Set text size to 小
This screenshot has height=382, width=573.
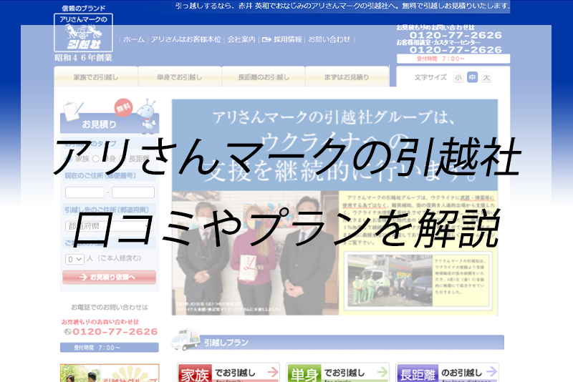pos(458,77)
